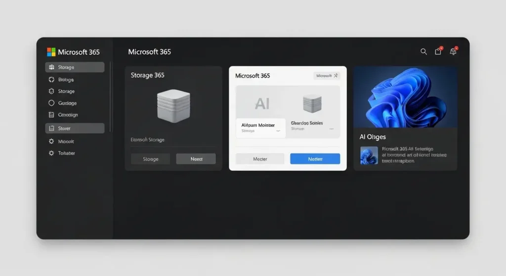Image resolution: width=506 pixels, height=276 pixels.
Task: Select Biotoge in the sidebar
Action: pyautogui.click(x=66, y=79)
